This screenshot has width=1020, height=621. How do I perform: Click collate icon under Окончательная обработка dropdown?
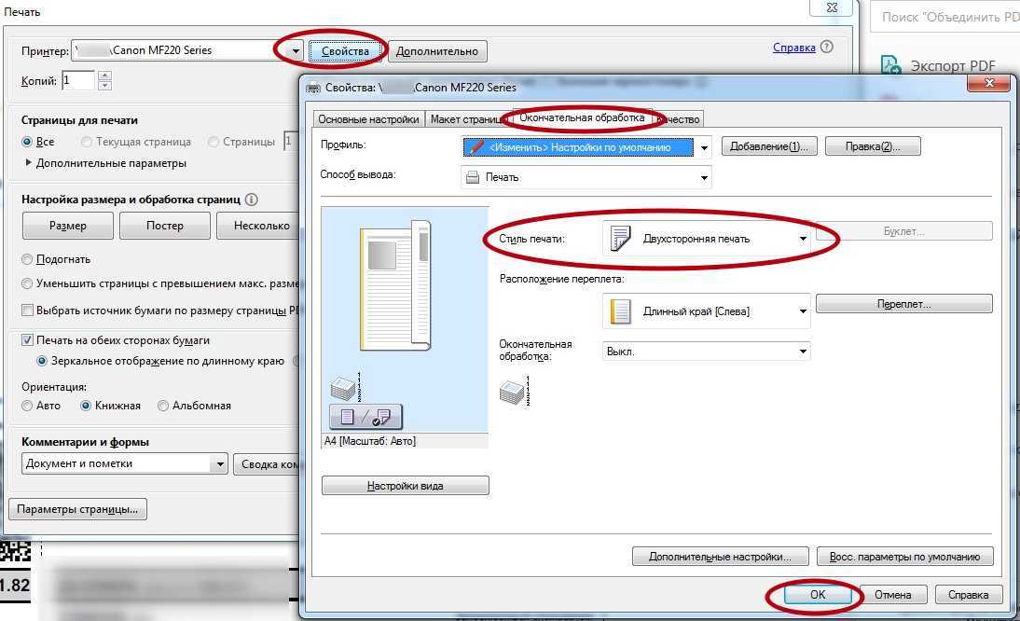coord(515,391)
